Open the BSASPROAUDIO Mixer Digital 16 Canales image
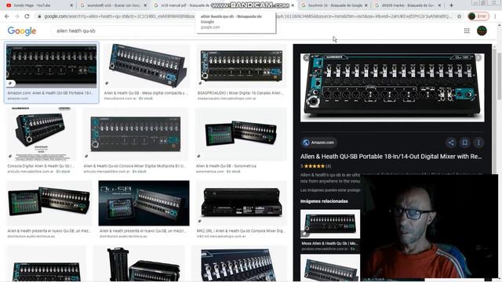This screenshot has height=282, width=502. (242, 66)
